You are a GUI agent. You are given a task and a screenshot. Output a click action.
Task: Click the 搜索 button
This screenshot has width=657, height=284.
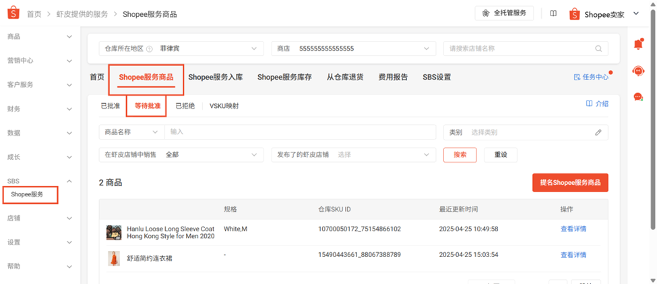[x=460, y=154]
